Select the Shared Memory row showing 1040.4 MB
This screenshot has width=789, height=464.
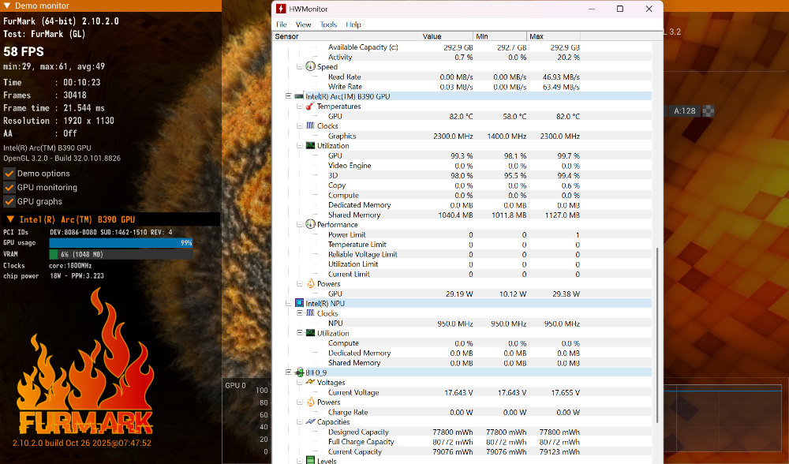(462, 215)
